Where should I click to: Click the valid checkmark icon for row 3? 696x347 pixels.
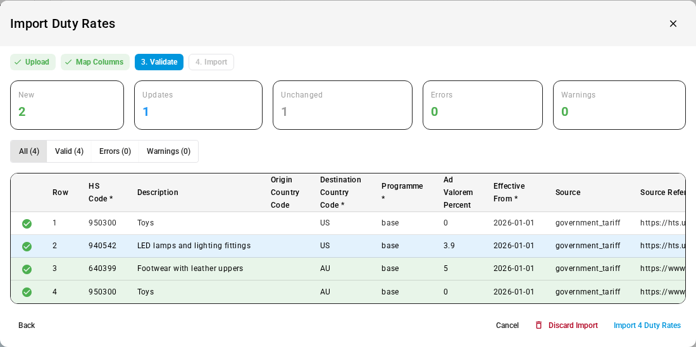click(x=27, y=269)
